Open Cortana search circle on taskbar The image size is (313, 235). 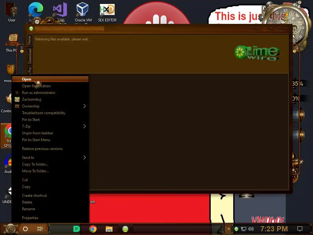(25, 229)
